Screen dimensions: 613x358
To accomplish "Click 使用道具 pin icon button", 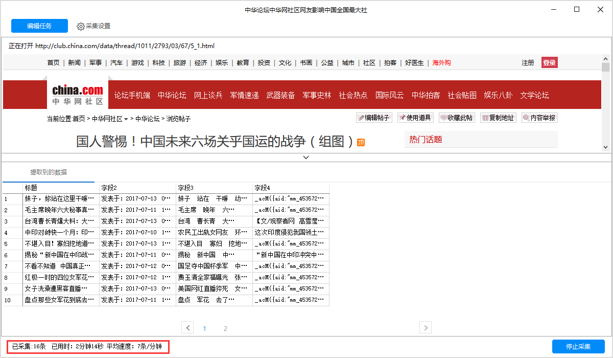I will (415, 118).
